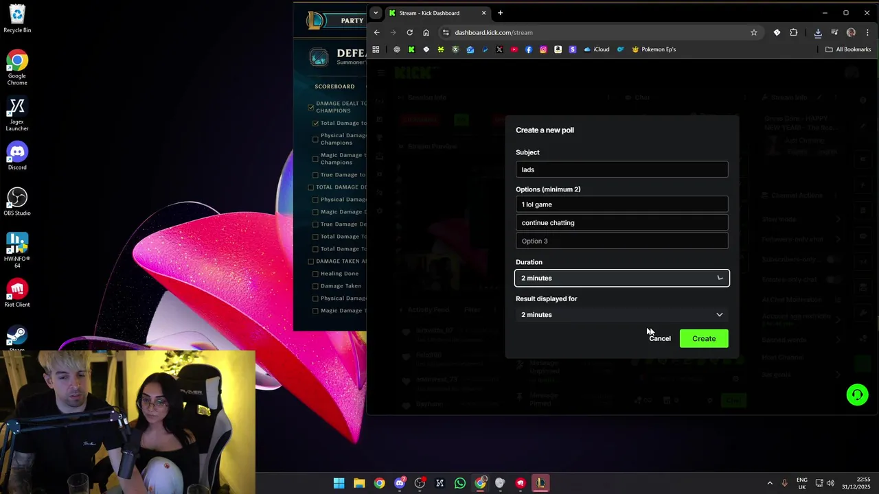The width and height of the screenshot is (879, 494).
Task: Click the Create poll button
Action: point(704,338)
